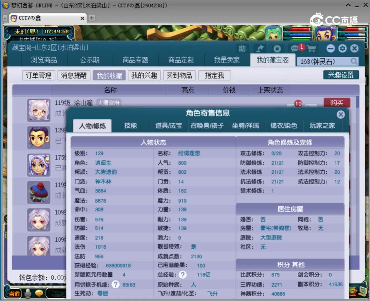370x301 pixels.
Task: Switch to 召唤兽/孩子 tab
Action: (x=207, y=126)
